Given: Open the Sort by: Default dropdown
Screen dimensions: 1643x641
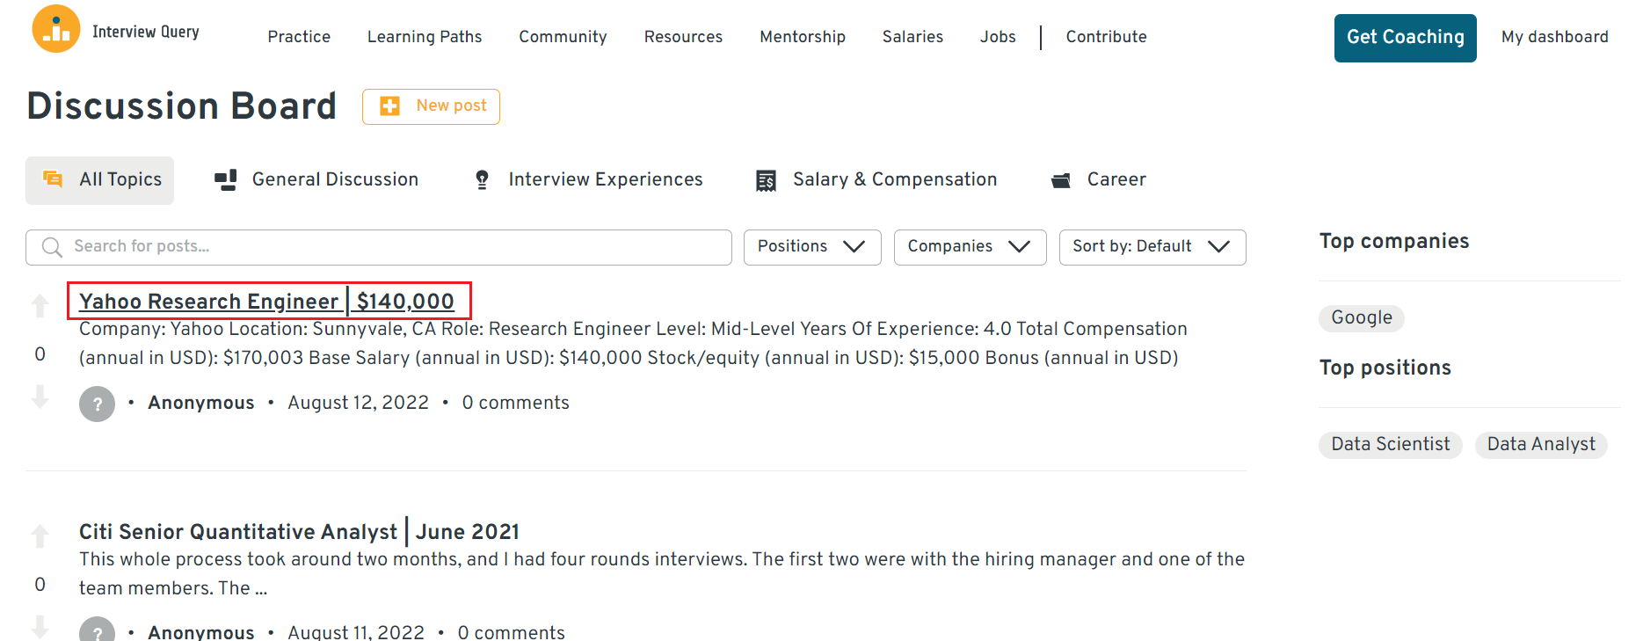Looking at the screenshot, I should coord(1152,247).
